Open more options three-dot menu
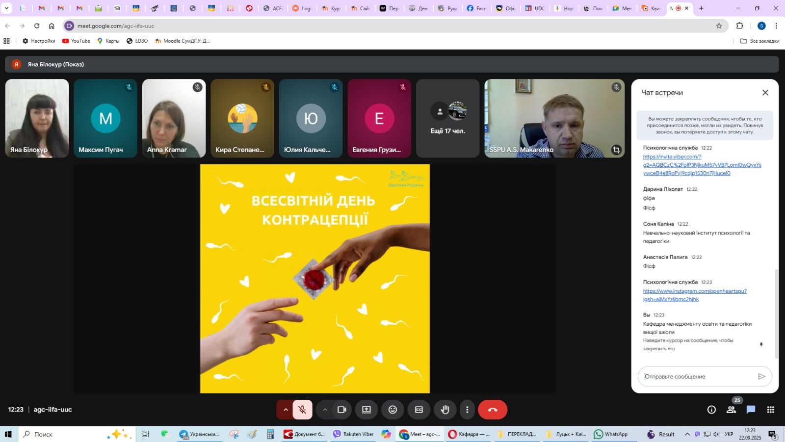 (x=467, y=410)
